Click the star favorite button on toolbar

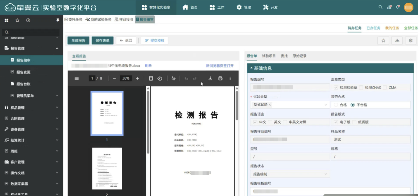[383, 41]
